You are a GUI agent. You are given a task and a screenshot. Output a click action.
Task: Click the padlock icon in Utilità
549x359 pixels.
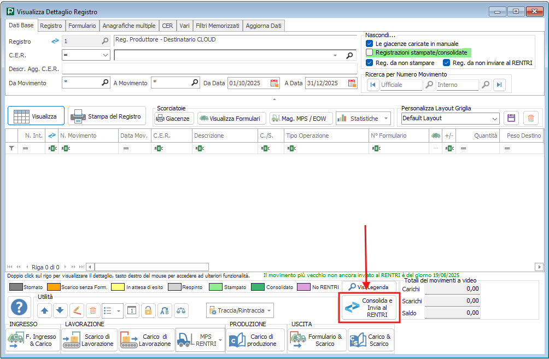148,310
